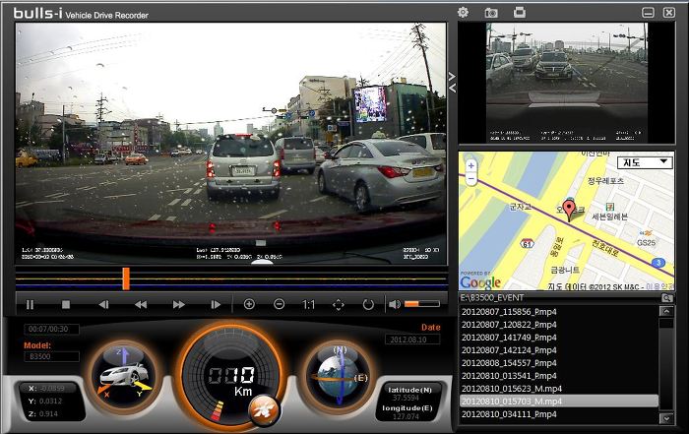Select the rear camera thumbnail view
This screenshot has height=434, width=689.
coord(566,83)
